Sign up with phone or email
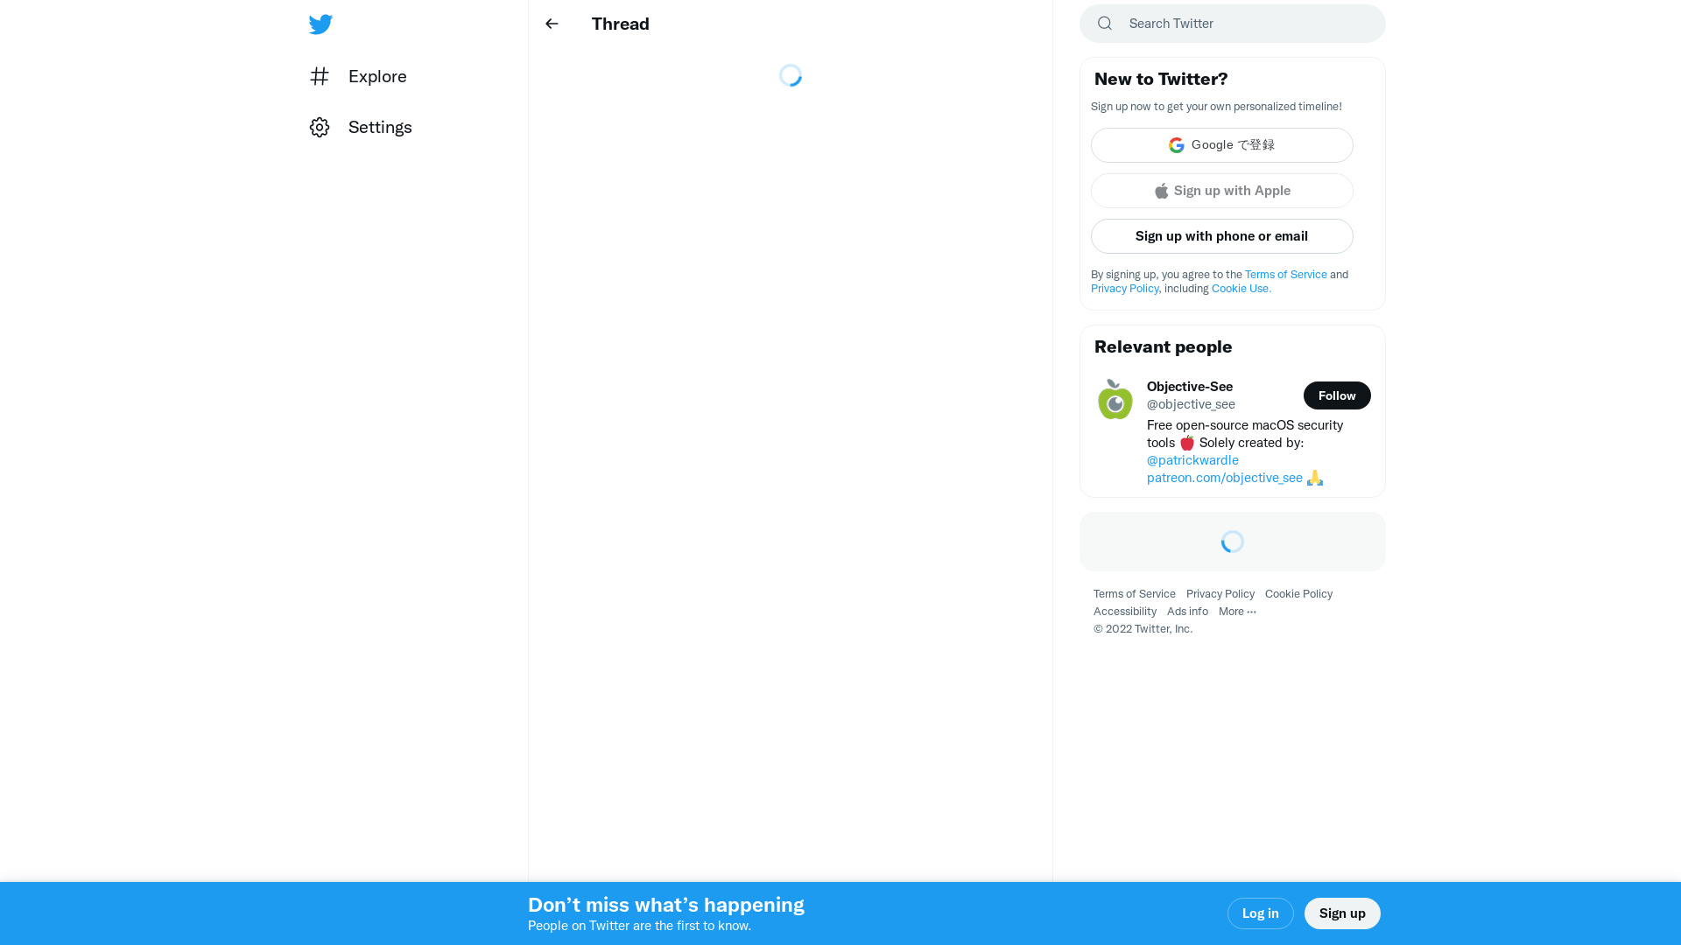The height and width of the screenshot is (945, 1681). [x=1221, y=235]
